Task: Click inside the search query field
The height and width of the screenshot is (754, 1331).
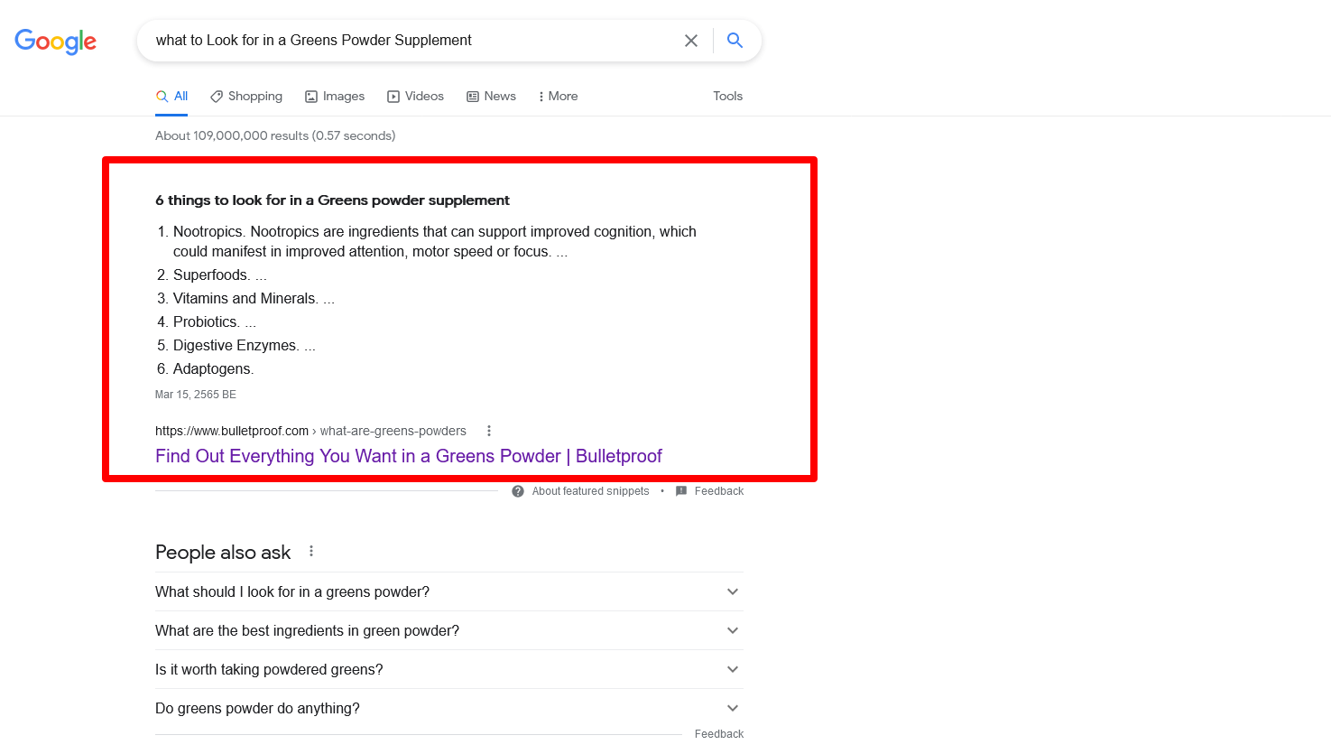Action: coord(406,41)
